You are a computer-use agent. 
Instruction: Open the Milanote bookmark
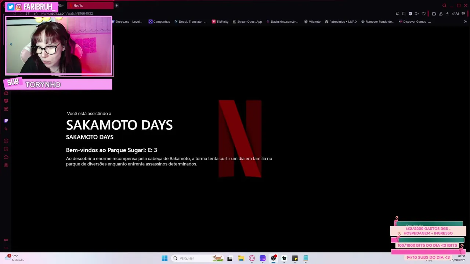[312, 22]
